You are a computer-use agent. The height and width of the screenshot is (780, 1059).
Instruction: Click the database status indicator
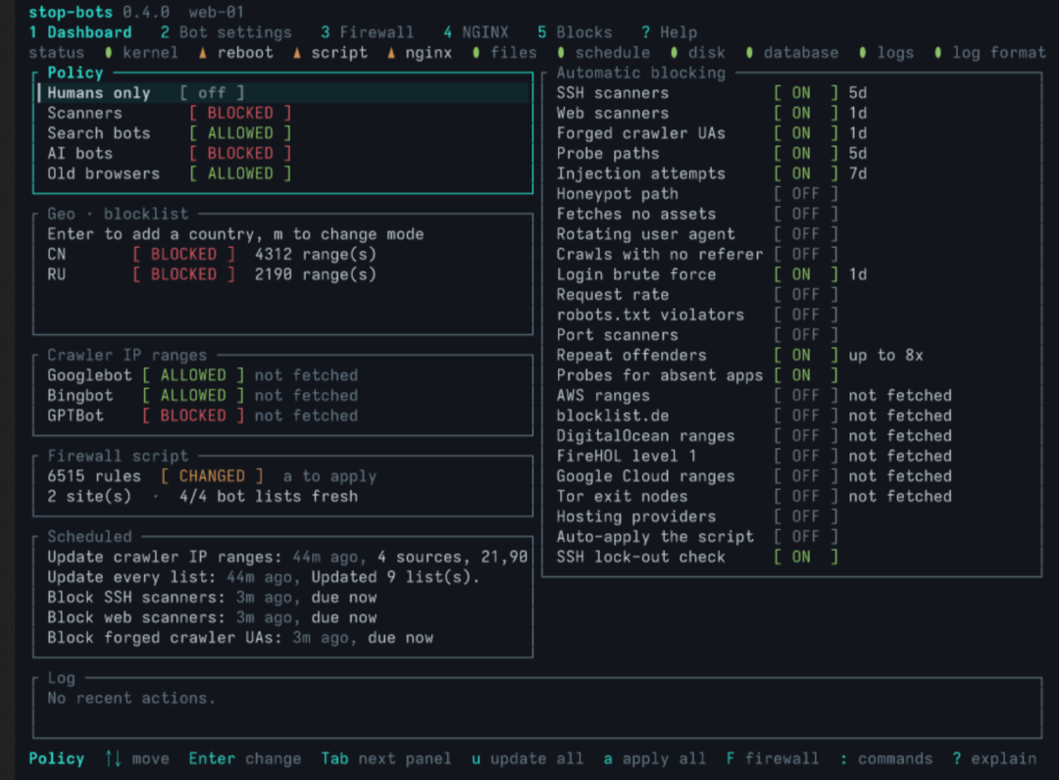(x=792, y=53)
